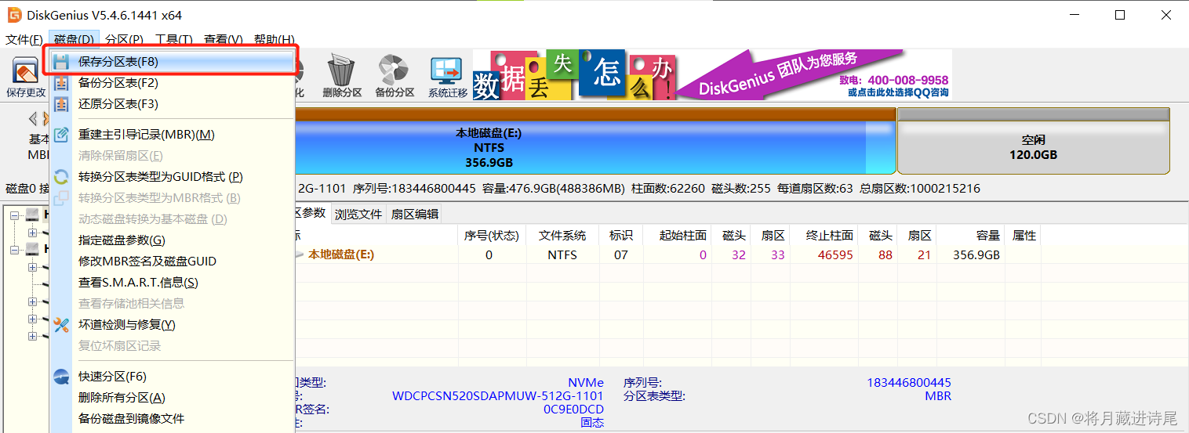Screen dimensions: 1189x433
Task: Click the 备份分区 toolbar icon
Action: (x=394, y=76)
